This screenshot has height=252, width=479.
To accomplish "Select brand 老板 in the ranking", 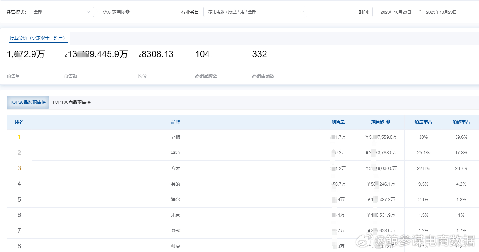I will (x=175, y=137).
